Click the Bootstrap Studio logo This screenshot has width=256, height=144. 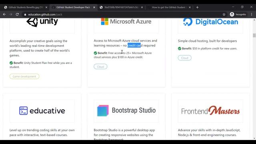[126, 110]
